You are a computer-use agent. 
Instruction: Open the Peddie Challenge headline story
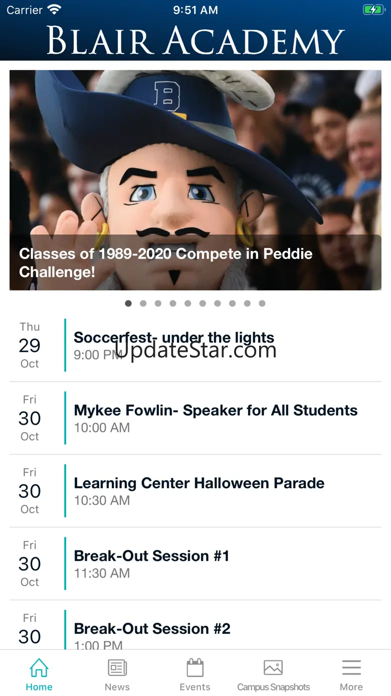(x=166, y=262)
